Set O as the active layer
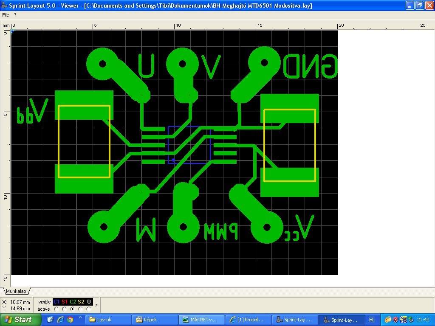 pyautogui.click(x=89, y=309)
